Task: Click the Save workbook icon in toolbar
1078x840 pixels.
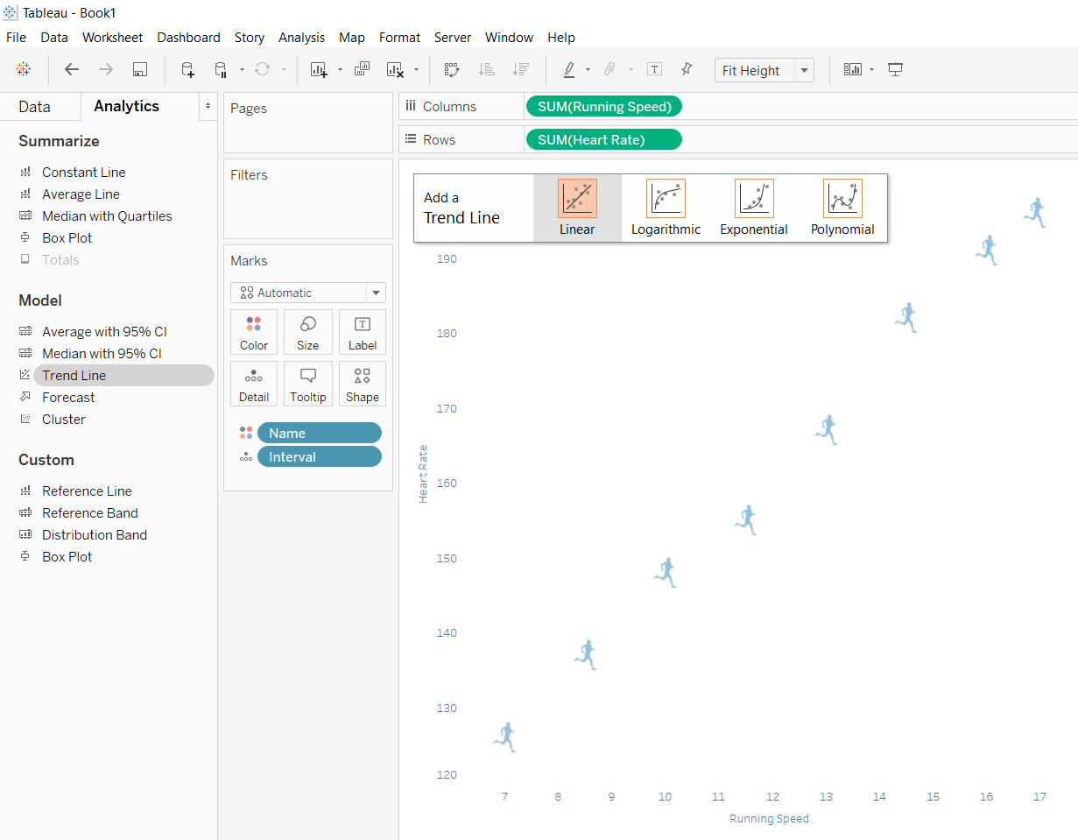Action: coord(139,70)
